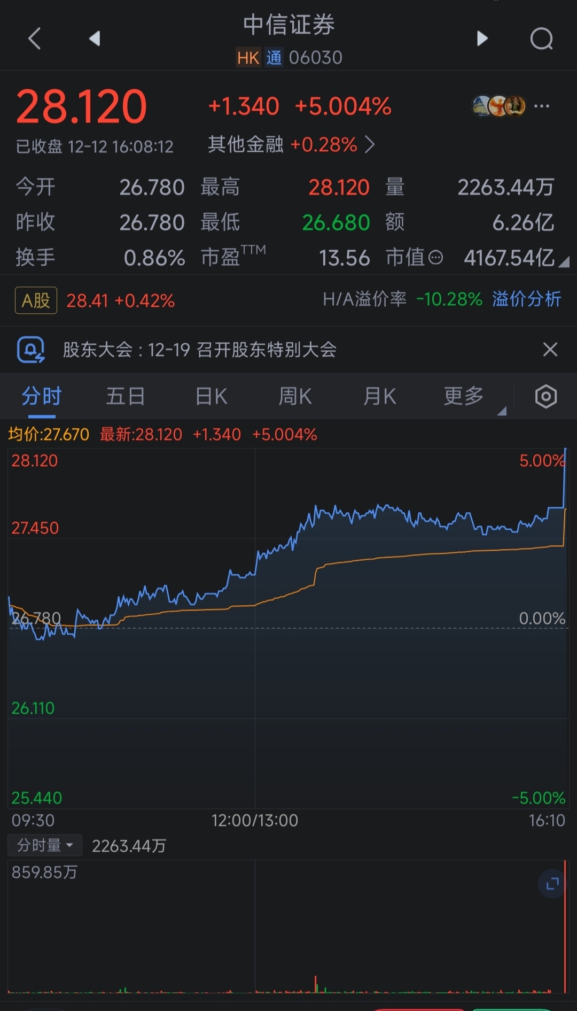Tap the 换手 0.86% value
The image size is (577, 1011).
click(x=154, y=258)
